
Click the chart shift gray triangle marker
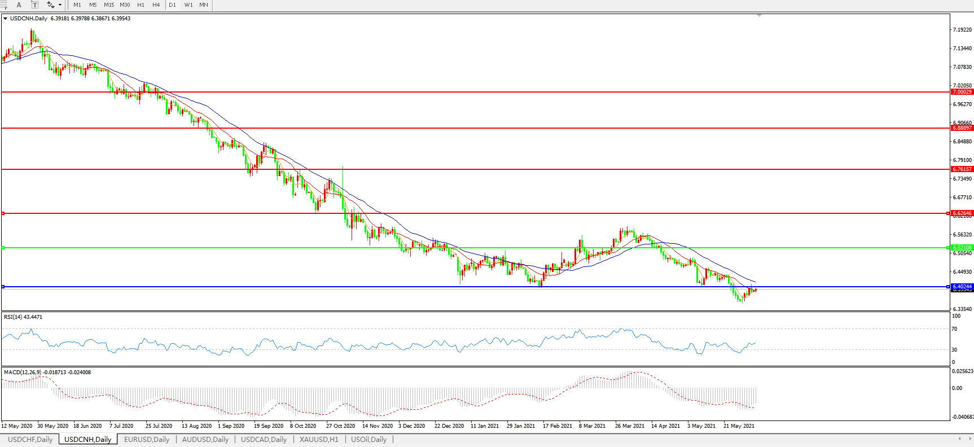pos(759,15)
